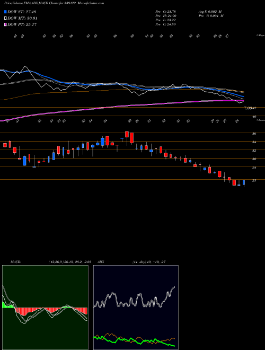
Task: Click the magenta DOW PT legend swatch
Action: 5,24
